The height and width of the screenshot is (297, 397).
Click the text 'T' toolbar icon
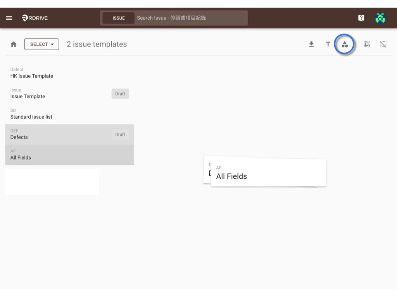pyautogui.click(x=328, y=44)
